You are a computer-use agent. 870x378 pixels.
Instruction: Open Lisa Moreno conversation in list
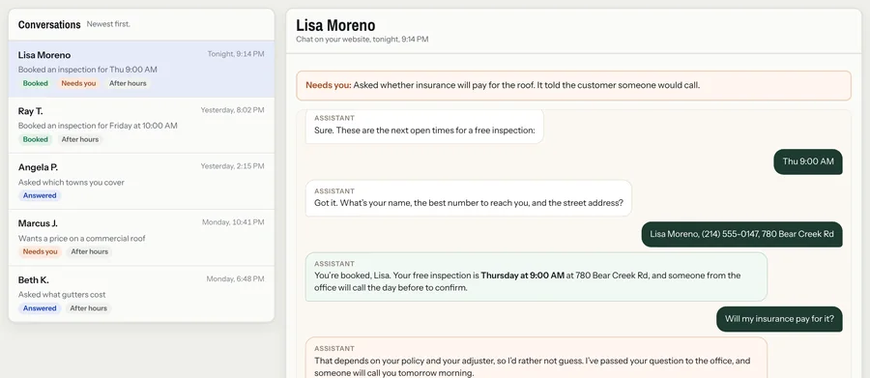(x=141, y=69)
